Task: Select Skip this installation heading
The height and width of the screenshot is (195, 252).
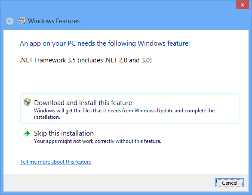Action: [x=64, y=133]
